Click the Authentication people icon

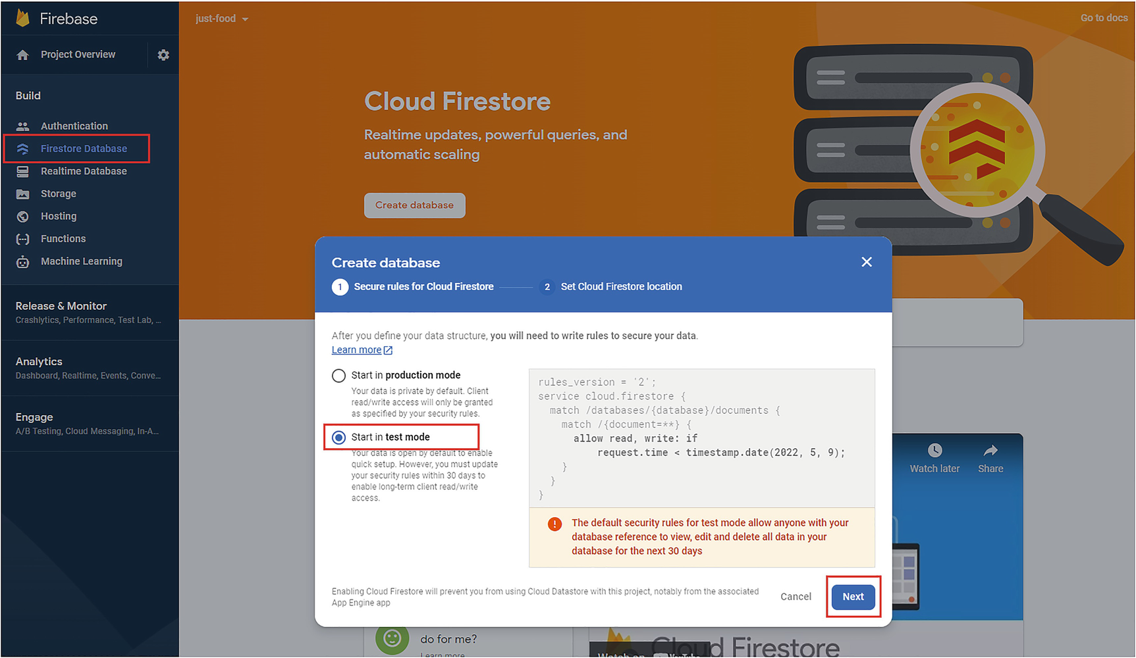(23, 126)
